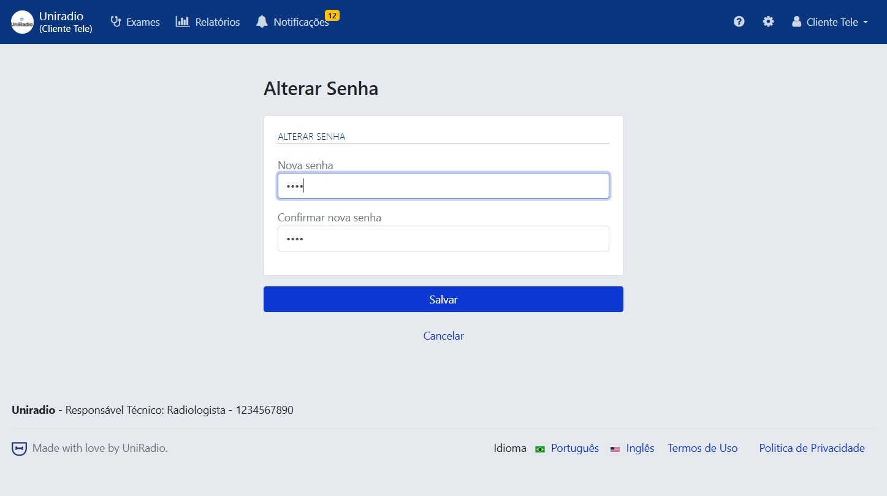Click the Cancelar link

[x=443, y=336]
